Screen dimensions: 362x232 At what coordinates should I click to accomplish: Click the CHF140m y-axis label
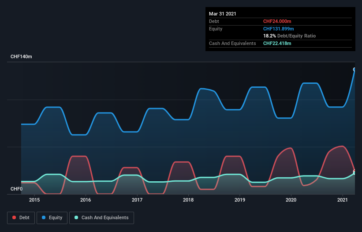coord(21,56)
